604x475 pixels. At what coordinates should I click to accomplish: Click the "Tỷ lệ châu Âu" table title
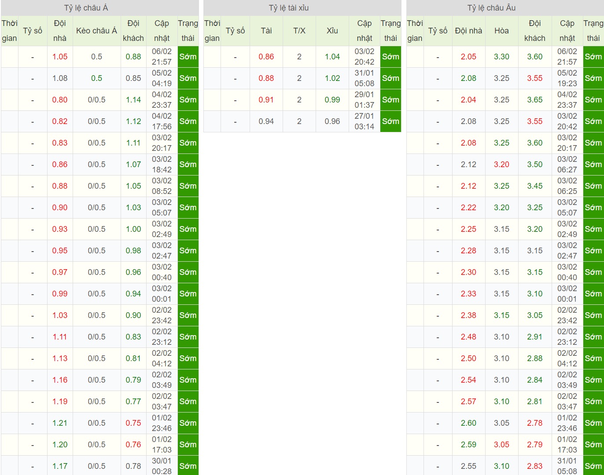point(491,8)
